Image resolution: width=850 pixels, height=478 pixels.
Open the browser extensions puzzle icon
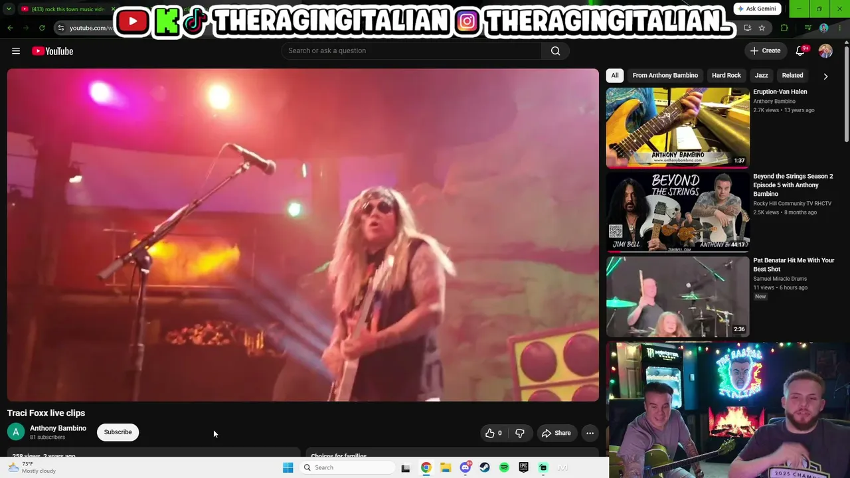pos(784,28)
